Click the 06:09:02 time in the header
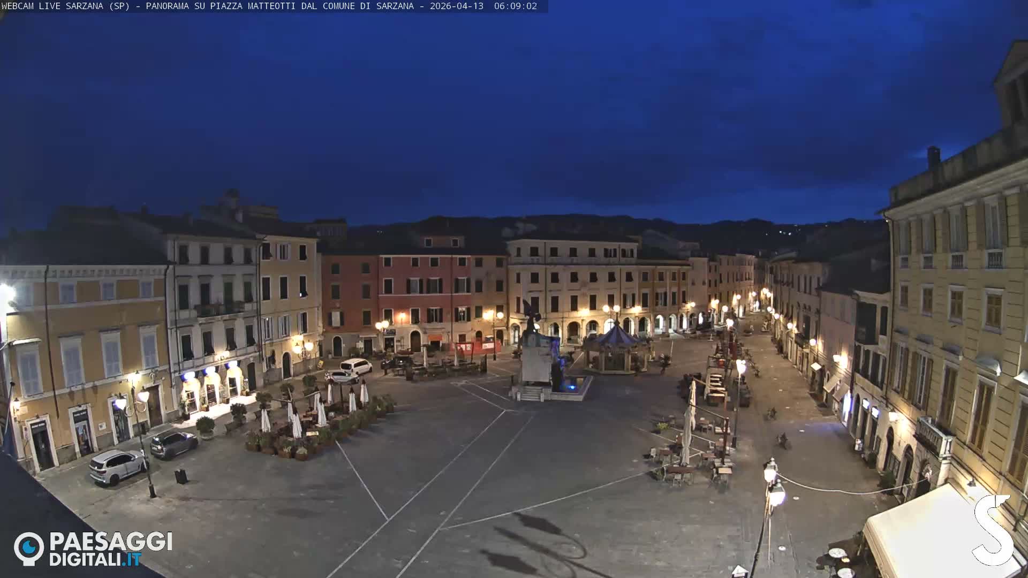The width and height of the screenshot is (1028, 578). click(515, 6)
